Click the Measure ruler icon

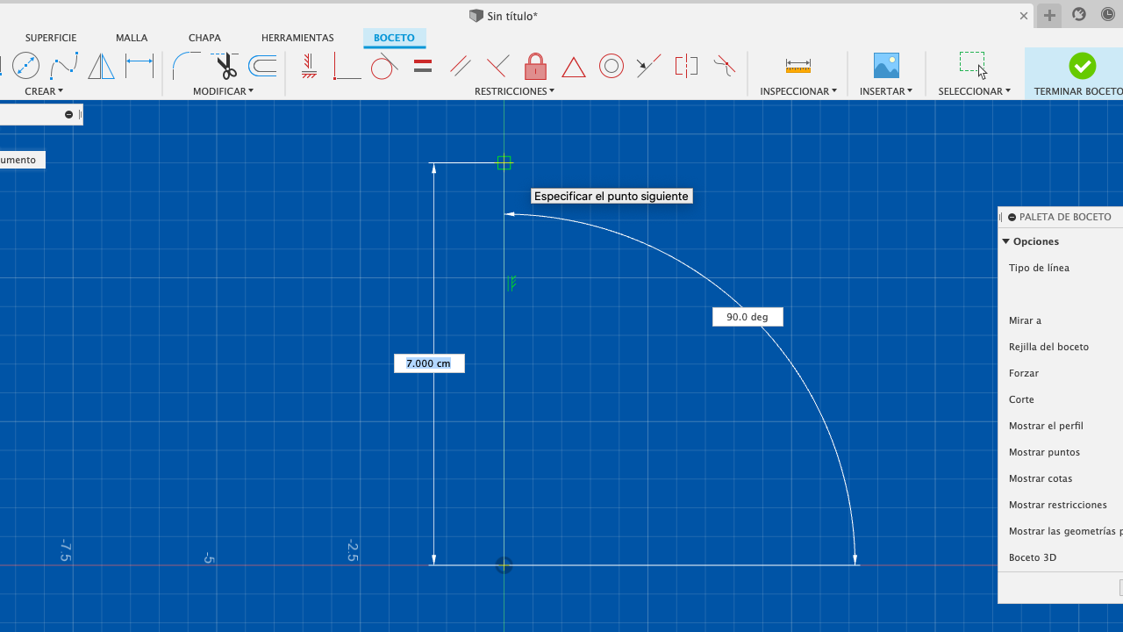coord(798,66)
